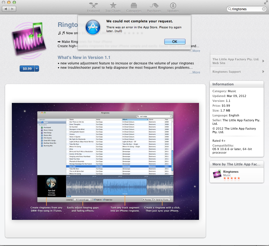Click the More by The Little App Fac… header
The width and height of the screenshot is (269, 246).
237,164
